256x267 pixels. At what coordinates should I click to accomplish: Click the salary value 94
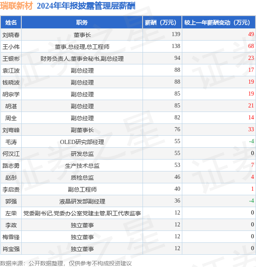[x=177, y=58]
